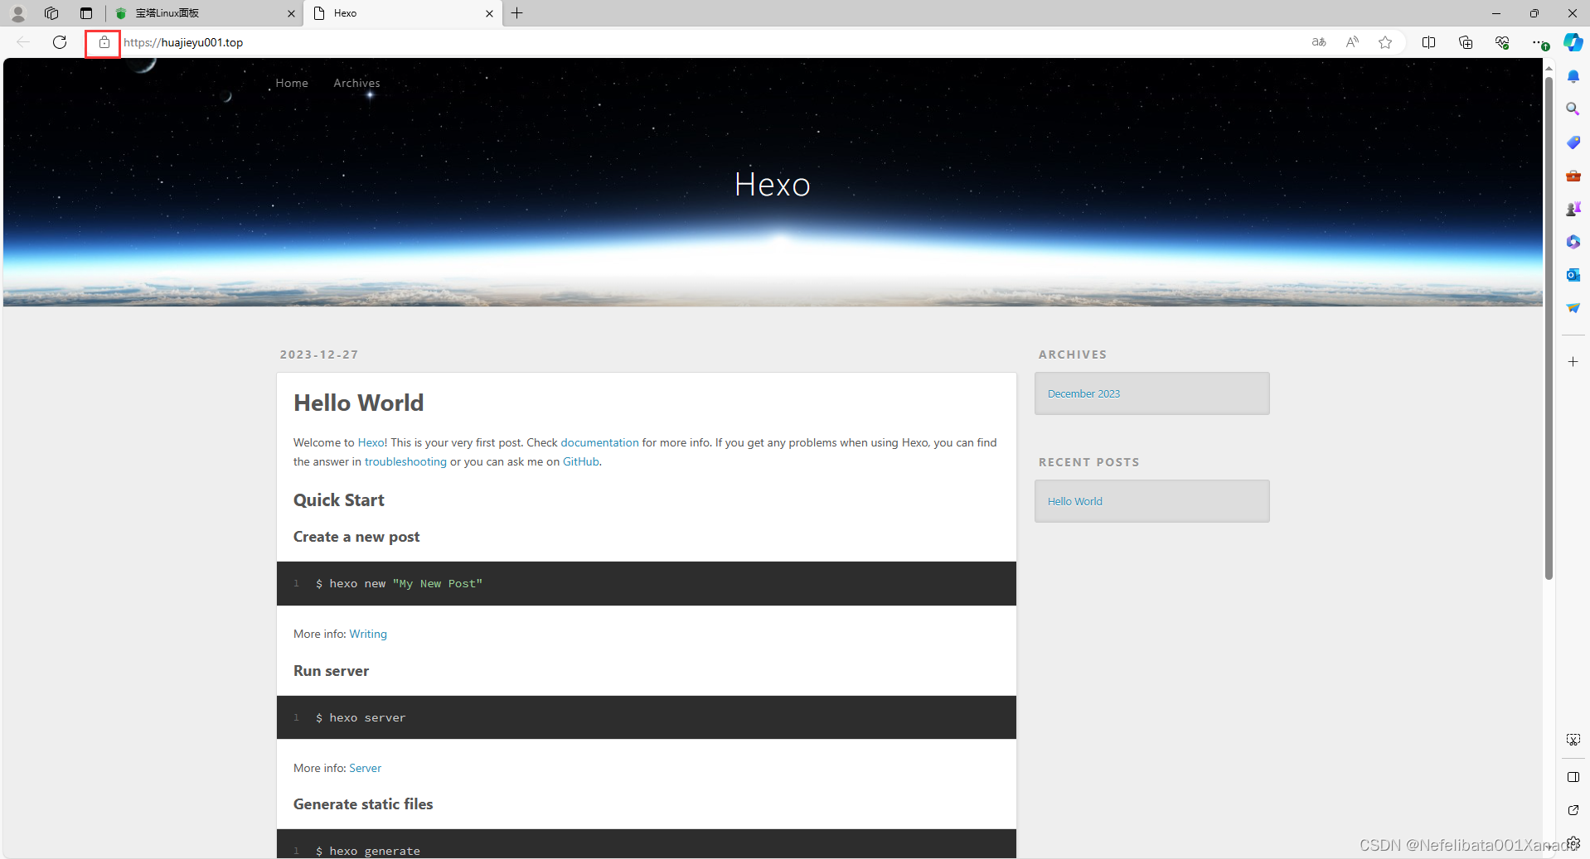Click the open-link-in-new-window sidebar icon
The height and width of the screenshot is (859, 1590).
click(x=1573, y=810)
